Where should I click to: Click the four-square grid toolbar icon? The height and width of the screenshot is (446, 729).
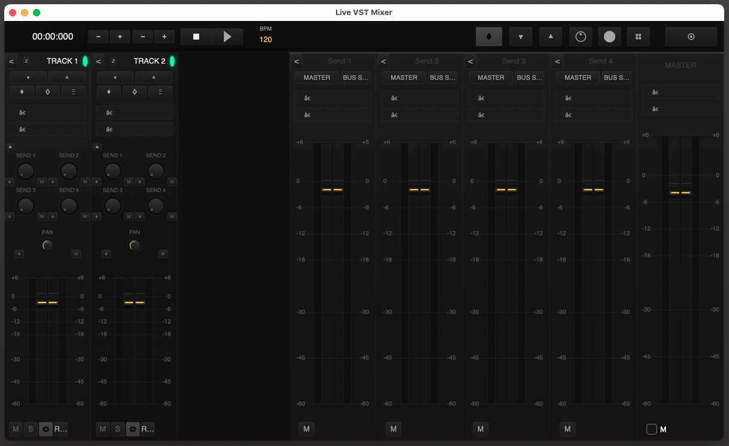point(638,37)
